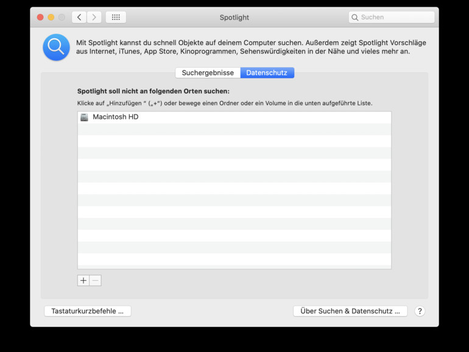Click the Spotlight window title
469x352 pixels.
[x=234, y=17]
